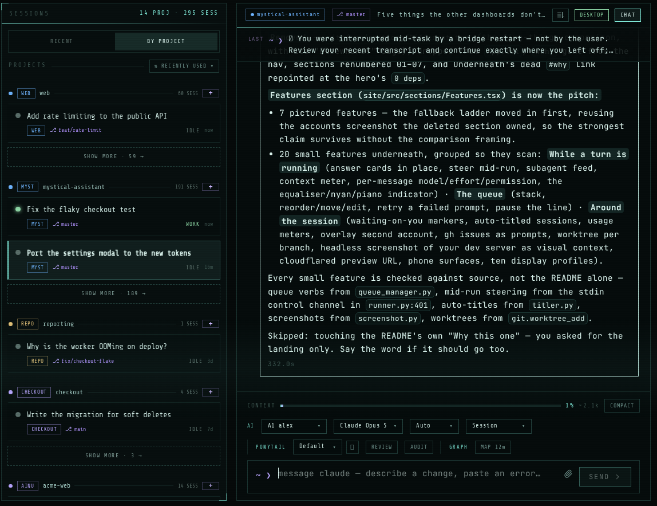Click the context usage meter bar
Viewport: 657px width, 506px height.
[x=420, y=406]
